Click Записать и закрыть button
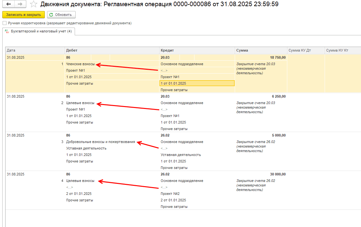This screenshot has width=361, height=227. pos(23,15)
